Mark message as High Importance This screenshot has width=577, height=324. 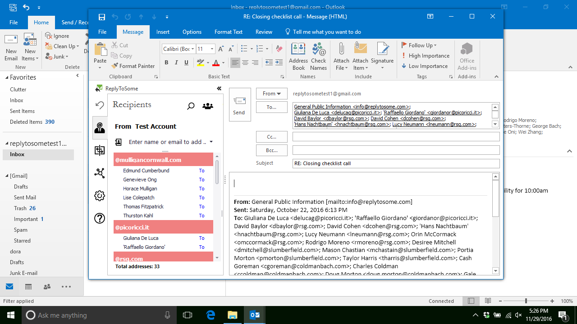coord(425,56)
